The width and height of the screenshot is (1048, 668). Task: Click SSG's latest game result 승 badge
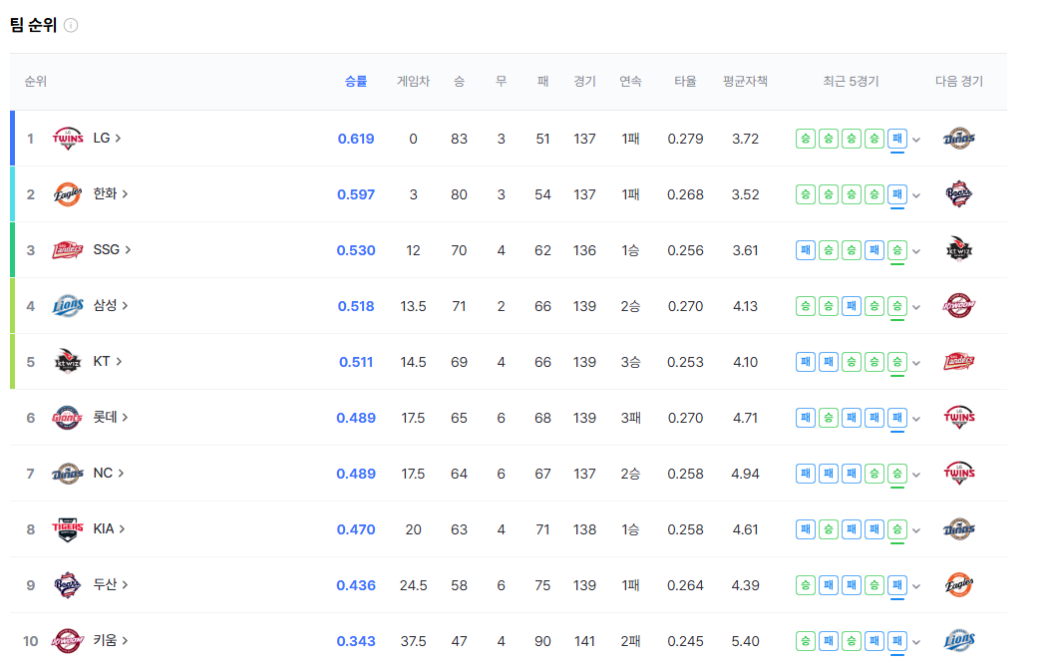coord(897,250)
